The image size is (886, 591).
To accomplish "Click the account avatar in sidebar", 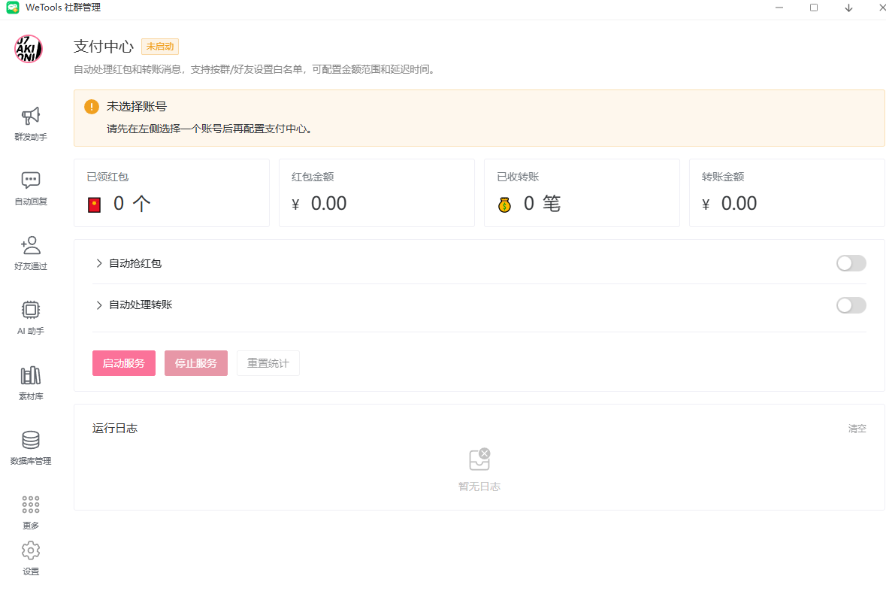I will 29,49.
